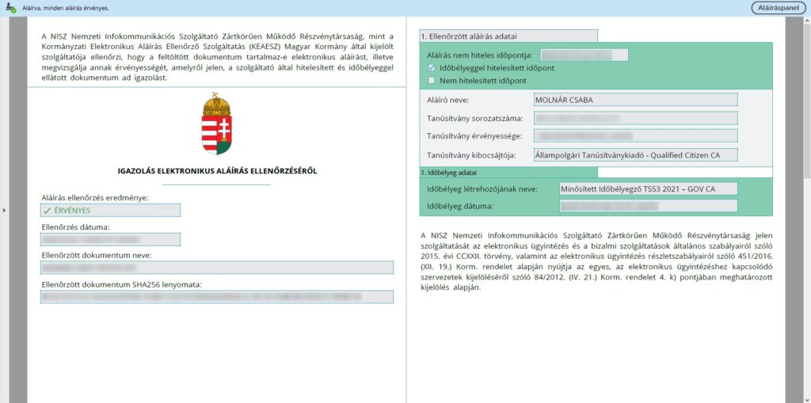
Task: Toggle Időbélyeggel hitelesített időpont checkbox
Action: tap(432, 68)
